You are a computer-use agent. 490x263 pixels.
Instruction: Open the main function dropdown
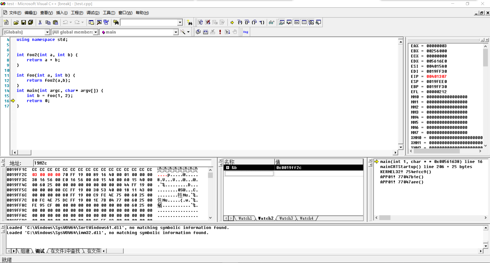pos(176,32)
